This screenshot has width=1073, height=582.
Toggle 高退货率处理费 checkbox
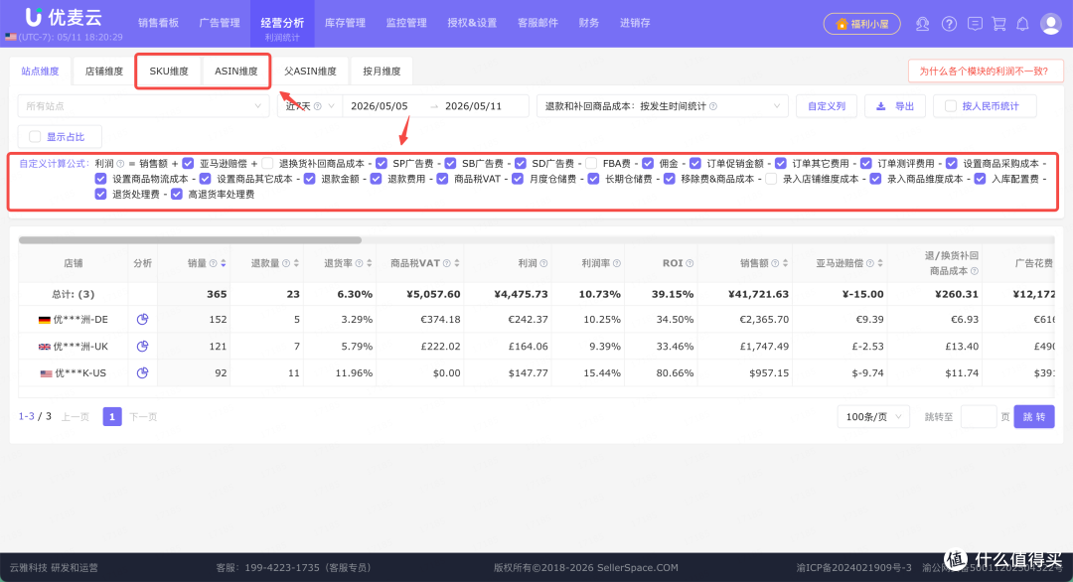pyautogui.click(x=177, y=195)
